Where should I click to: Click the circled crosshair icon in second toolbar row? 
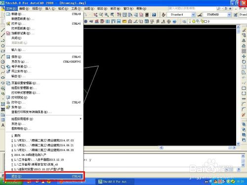point(169,21)
